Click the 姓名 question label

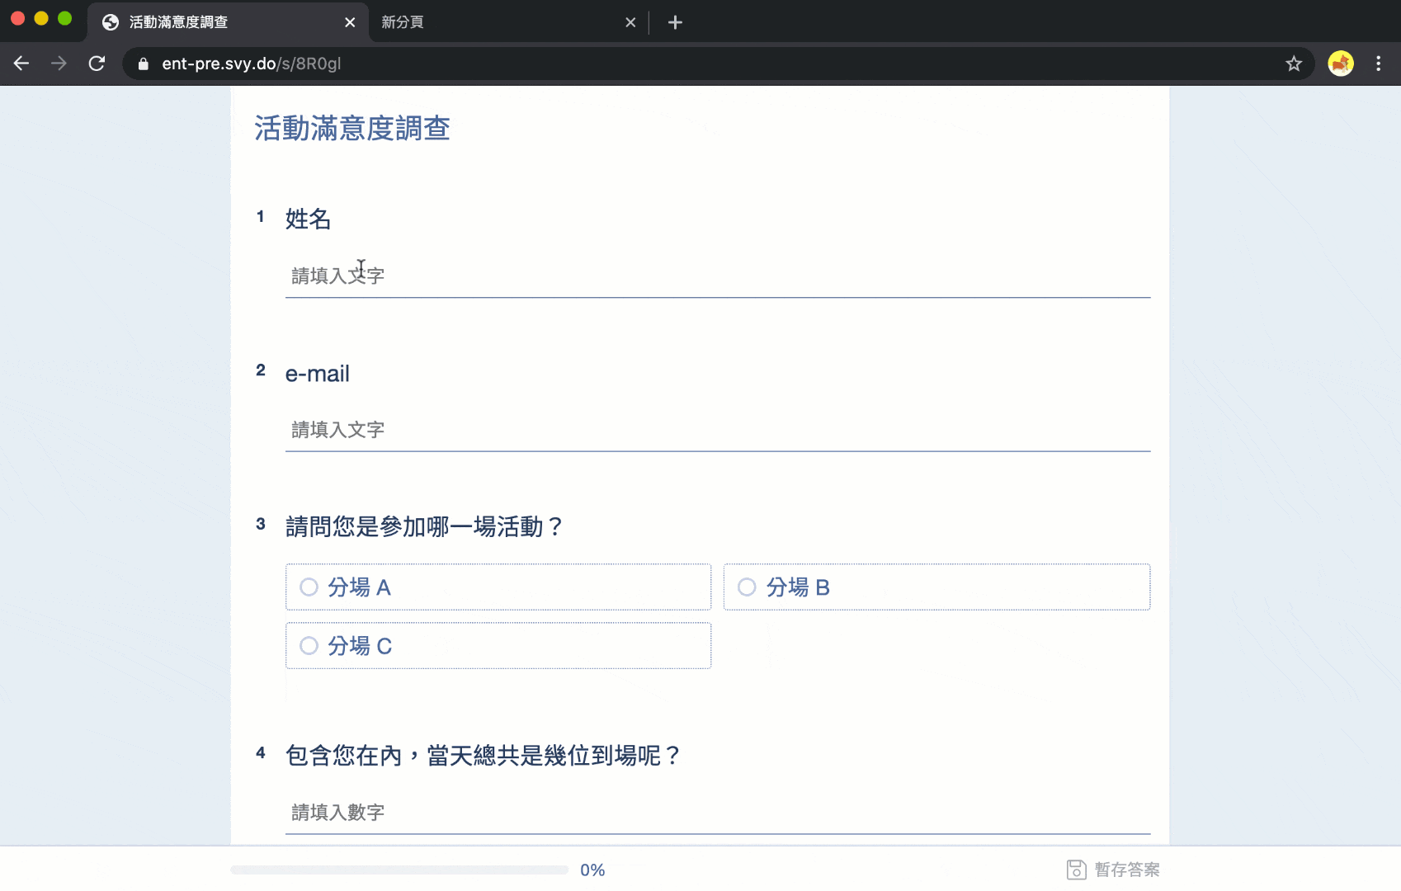coord(309,219)
